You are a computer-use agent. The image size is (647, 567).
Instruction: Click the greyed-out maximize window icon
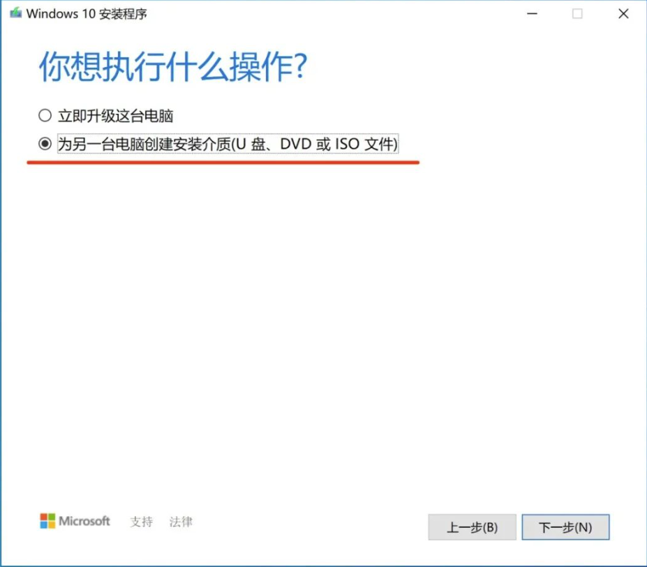577,14
